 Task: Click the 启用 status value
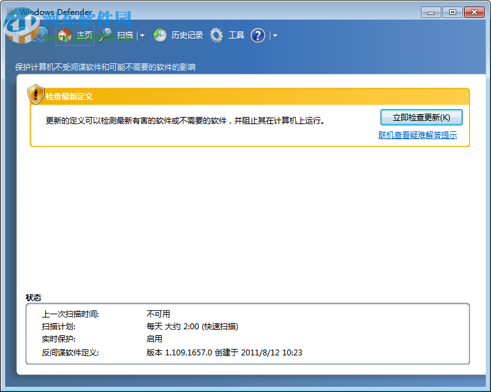155,339
